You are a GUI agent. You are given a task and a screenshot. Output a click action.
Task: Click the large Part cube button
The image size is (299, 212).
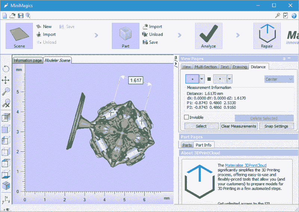[126, 36]
